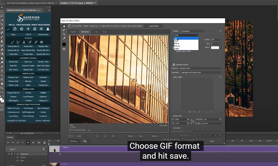Click the Matte color swatch

[215, 48]
